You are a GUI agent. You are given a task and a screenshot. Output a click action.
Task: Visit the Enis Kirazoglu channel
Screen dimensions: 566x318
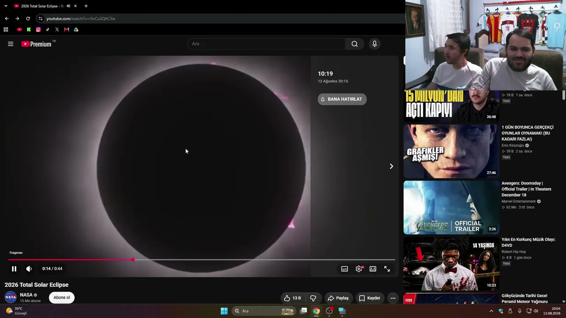click(512, 145)
